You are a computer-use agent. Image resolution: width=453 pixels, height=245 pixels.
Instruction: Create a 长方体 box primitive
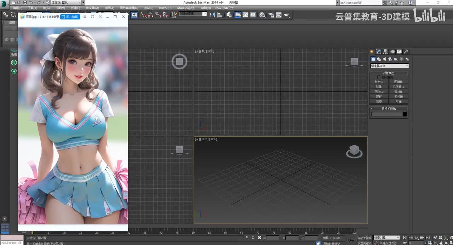[379, 82]
